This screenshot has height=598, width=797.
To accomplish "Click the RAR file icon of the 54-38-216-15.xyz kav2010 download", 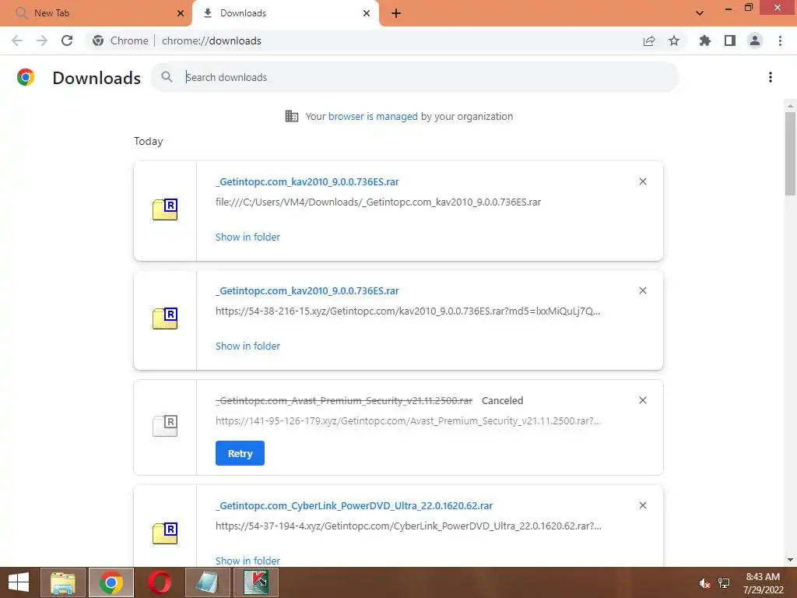I will coord(165,318).
